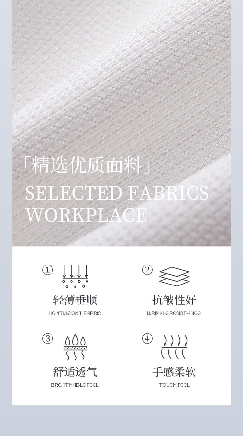Click the SELECTED FABRICS heading text
Screen dimensions: 243x436
point(117,193)
